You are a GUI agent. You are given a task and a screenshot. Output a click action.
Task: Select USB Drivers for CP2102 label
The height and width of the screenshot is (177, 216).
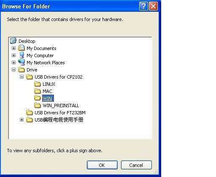[59, 77]
